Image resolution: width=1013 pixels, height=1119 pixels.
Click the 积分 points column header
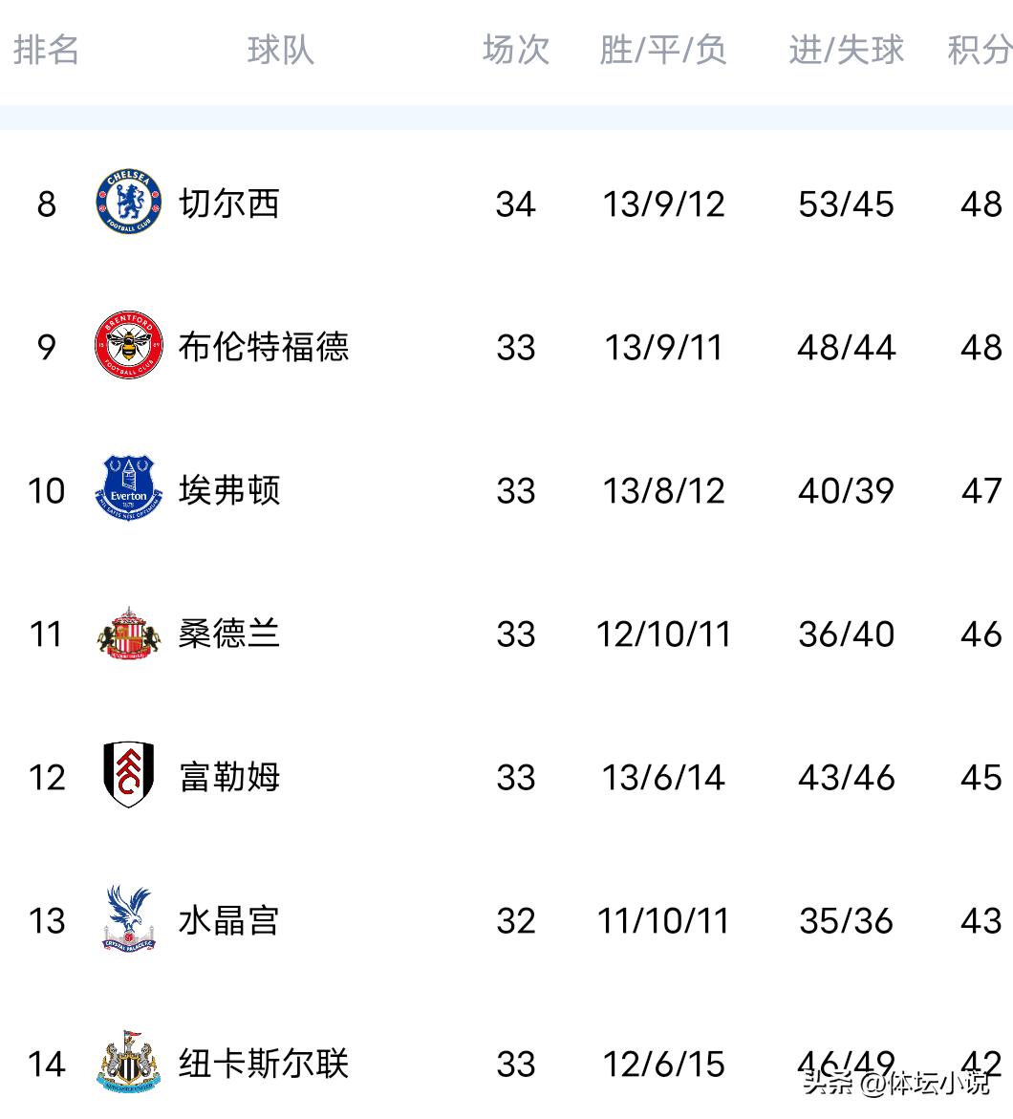pyautogui.click(x=980, y=50)
